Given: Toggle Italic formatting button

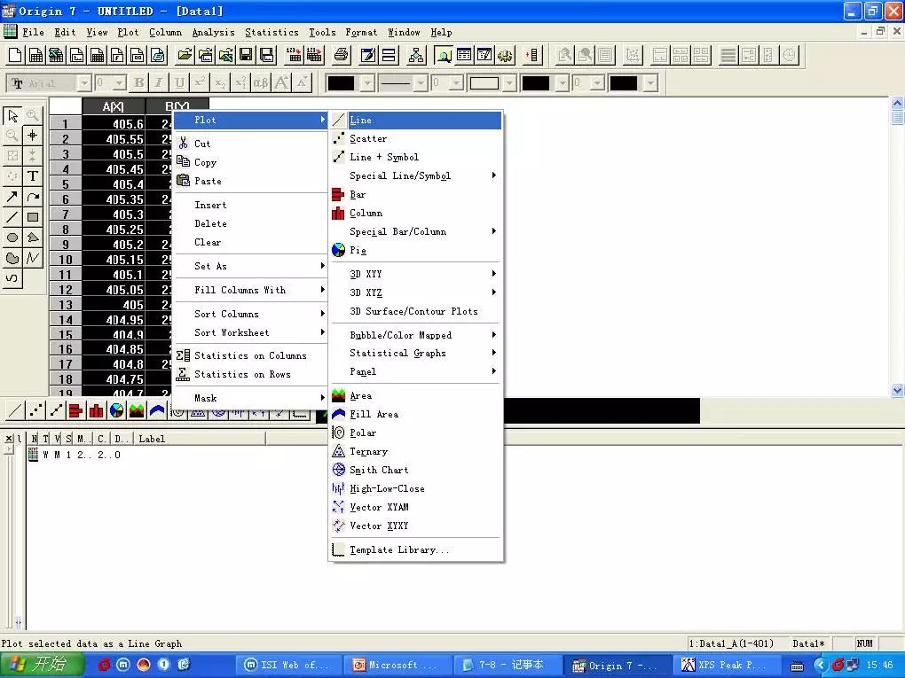Looking at the screenshot, I should pos(159,83).
